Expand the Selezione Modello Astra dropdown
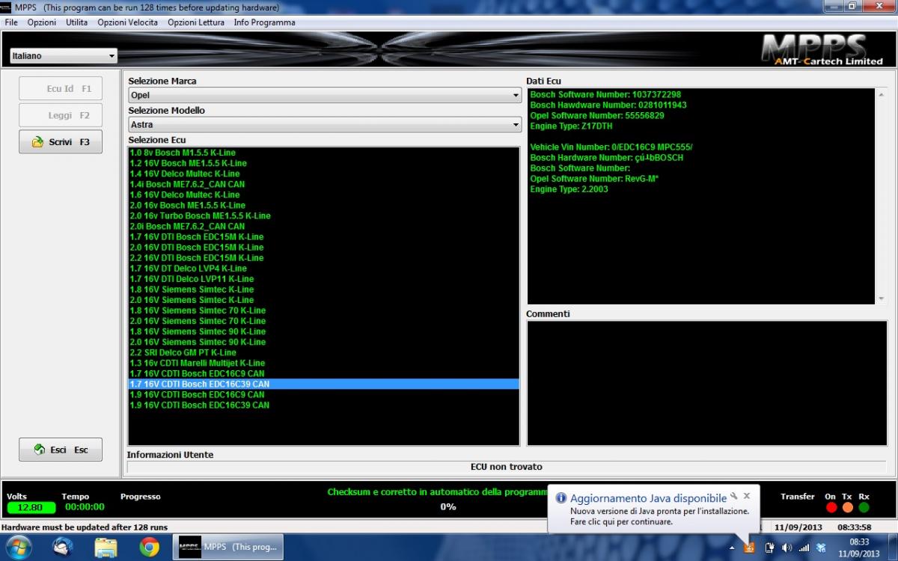Viewport: 898px width, 561px height. (325, 125)
